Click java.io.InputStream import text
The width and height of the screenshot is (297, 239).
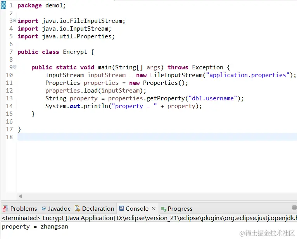tap(75, 28)
